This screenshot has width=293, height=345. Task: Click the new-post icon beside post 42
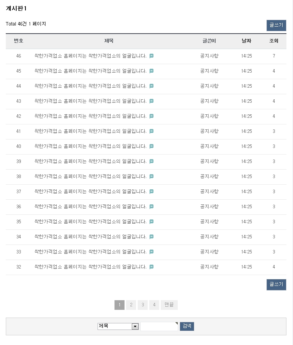pyautogui.click(x=152, y=116)
